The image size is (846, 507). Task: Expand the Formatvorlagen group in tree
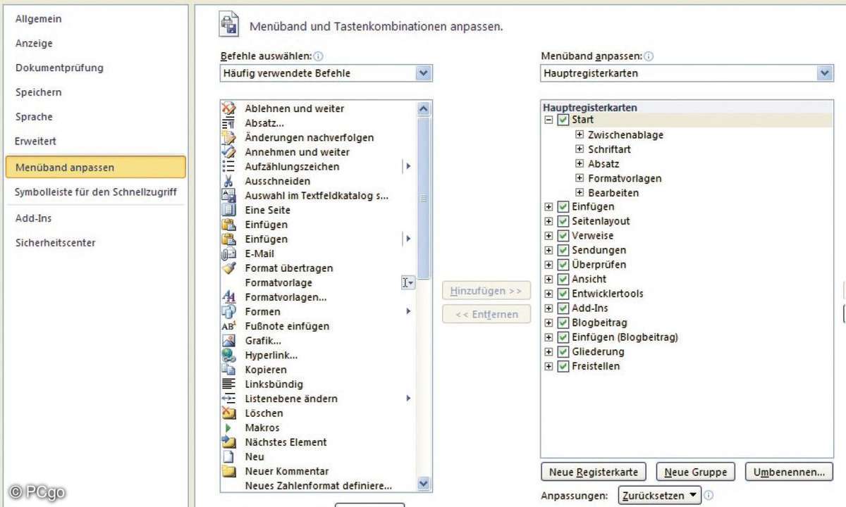tap(580, 178)
